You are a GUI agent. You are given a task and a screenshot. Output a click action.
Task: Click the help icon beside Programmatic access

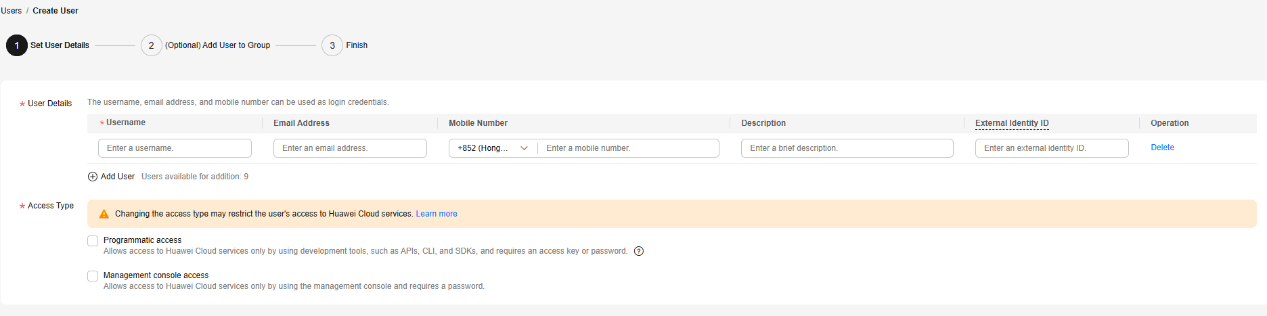639,251
